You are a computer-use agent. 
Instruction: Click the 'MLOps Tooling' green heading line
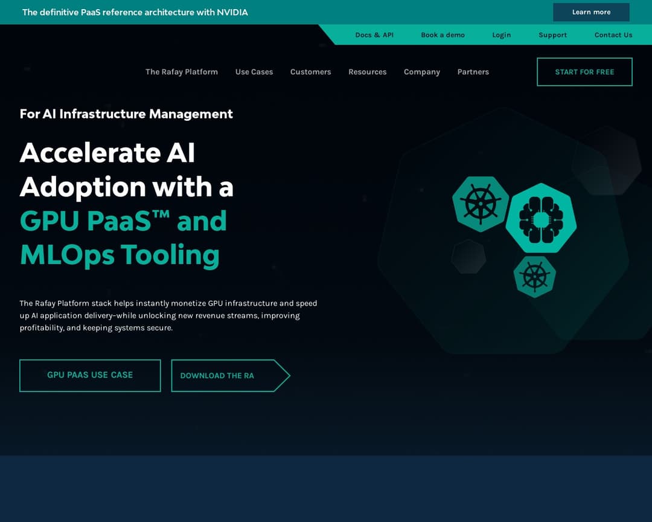[120, 255]
